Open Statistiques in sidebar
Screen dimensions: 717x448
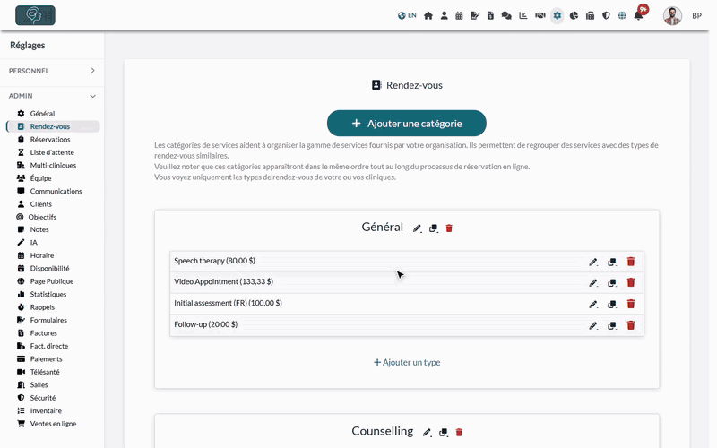coord(48,294)
